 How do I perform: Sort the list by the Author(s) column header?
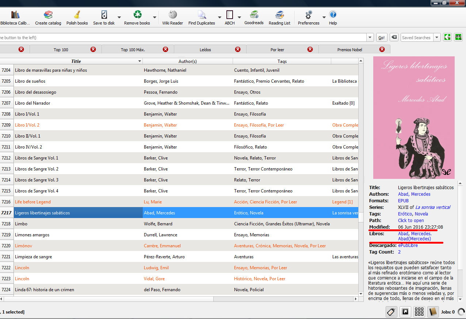click(x=188, y=61)
